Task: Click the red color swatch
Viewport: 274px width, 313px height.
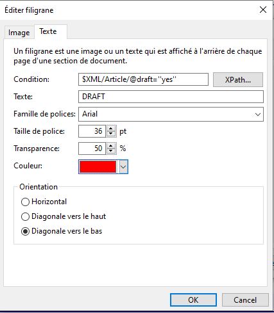Action: [x=98, y=166]
